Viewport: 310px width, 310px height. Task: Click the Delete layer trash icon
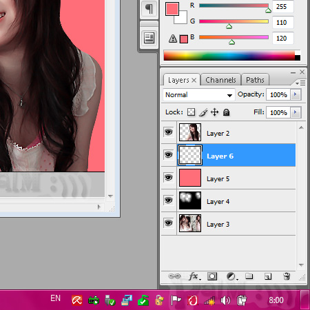tap(287, 276)
